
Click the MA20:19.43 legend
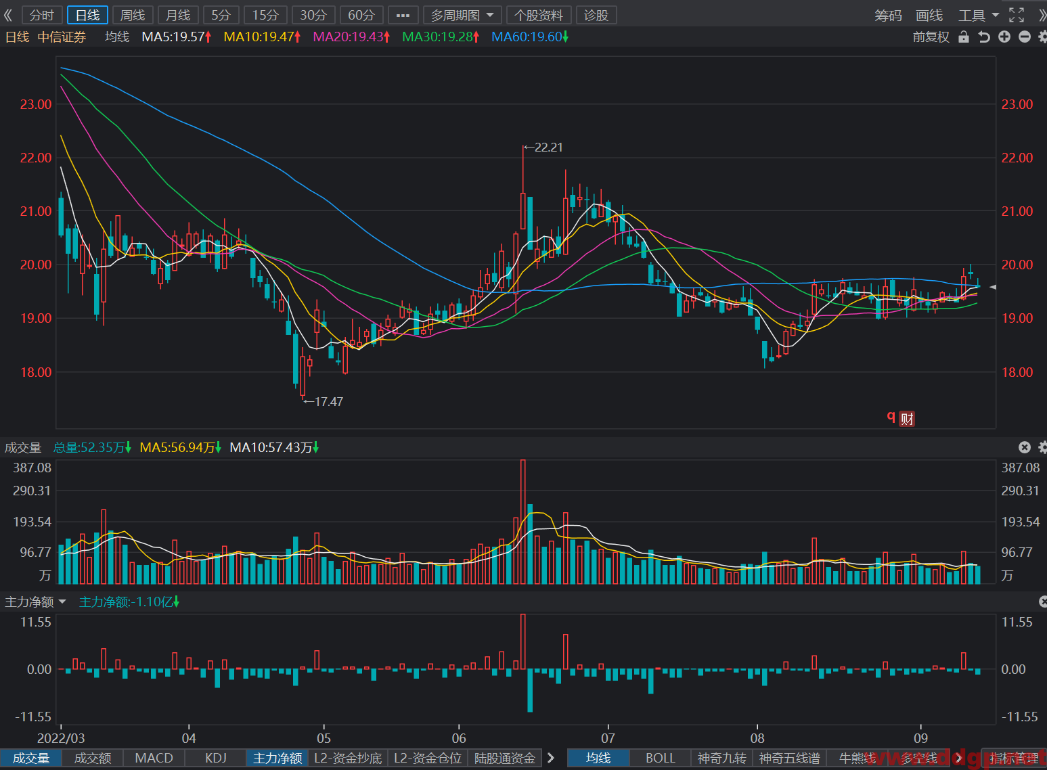[351, 37]
